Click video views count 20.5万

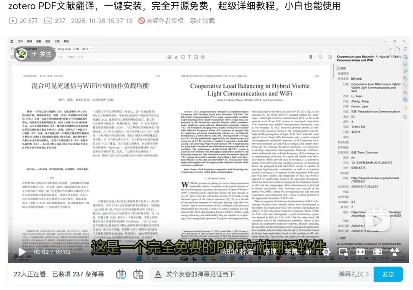(24, 21)
